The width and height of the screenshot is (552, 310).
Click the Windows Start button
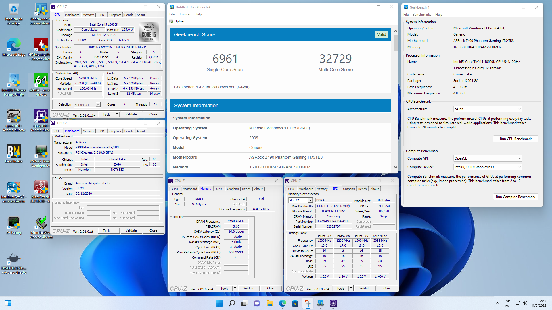[219, 303]
